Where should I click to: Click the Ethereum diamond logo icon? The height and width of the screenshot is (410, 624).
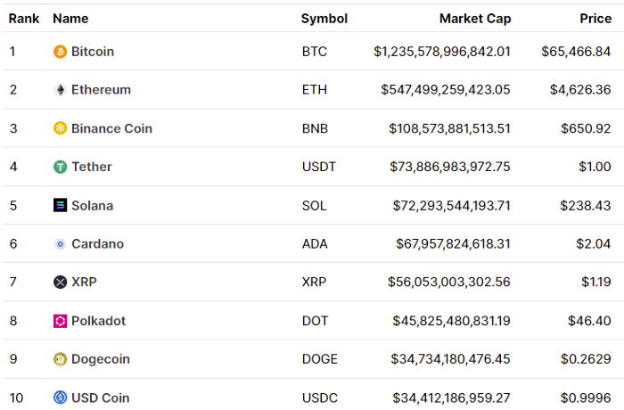point(60,90)
